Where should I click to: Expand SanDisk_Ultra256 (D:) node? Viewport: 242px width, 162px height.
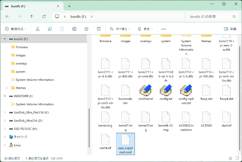tap(5, 120)
